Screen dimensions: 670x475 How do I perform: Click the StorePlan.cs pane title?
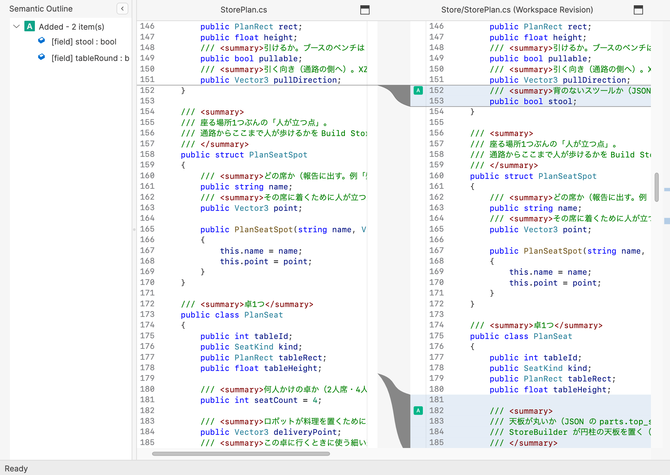244,10
